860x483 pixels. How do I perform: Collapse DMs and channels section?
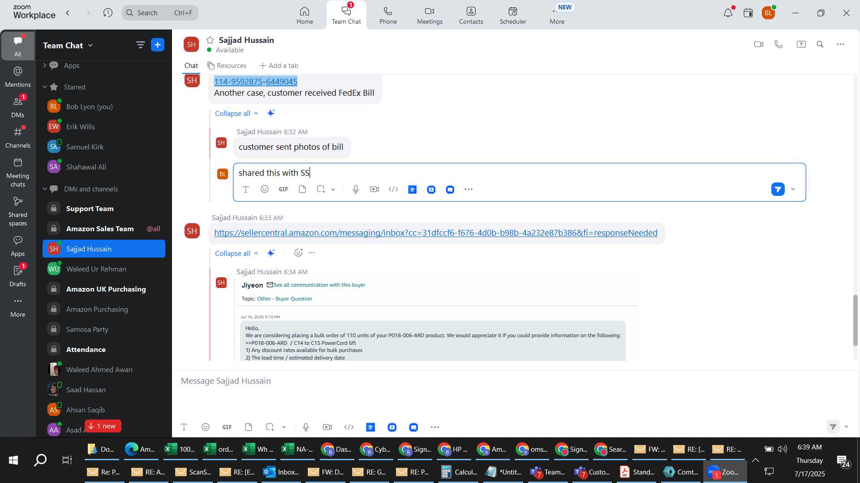(44, 189)
